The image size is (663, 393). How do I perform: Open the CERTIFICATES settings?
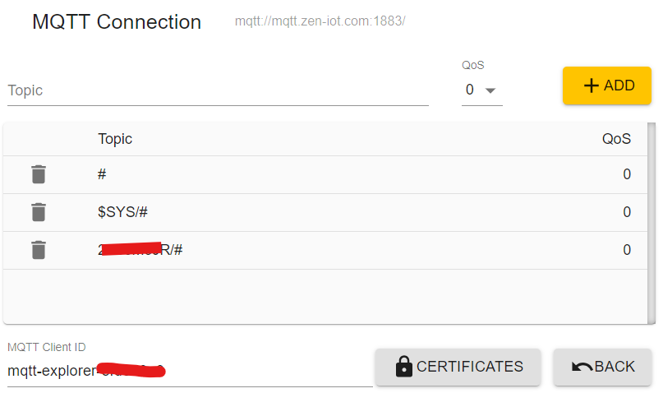coord(458,367)
